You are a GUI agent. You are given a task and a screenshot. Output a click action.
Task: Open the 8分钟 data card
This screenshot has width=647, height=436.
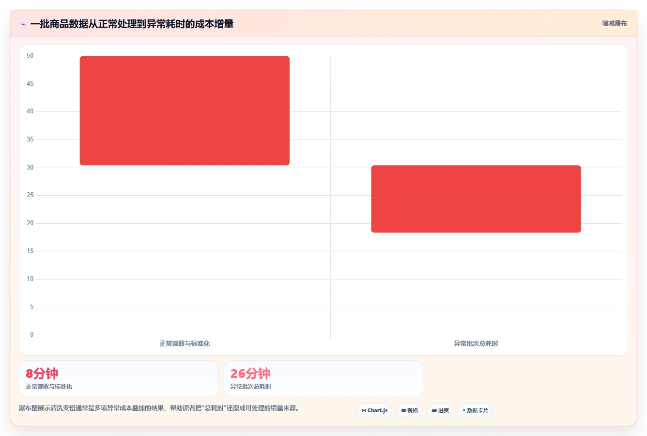[x=119, y=378]
